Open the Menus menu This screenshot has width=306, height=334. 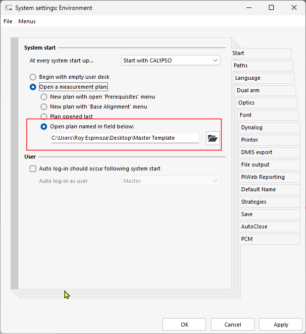tap(27, 21)
